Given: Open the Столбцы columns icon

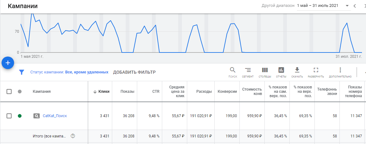Looking at the screenshot, I should [265, 70].
